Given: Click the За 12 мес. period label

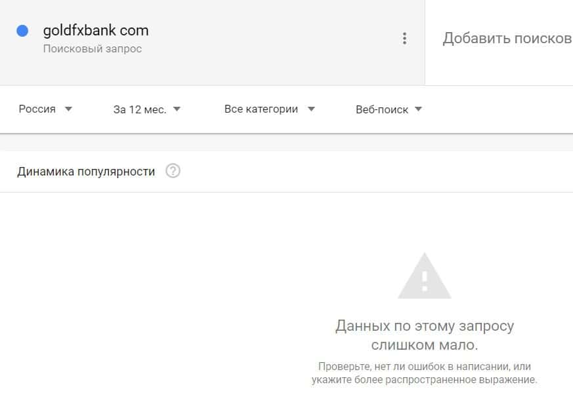Looking at the screenshot, I should pyautogui.click(x=140, y=109).
